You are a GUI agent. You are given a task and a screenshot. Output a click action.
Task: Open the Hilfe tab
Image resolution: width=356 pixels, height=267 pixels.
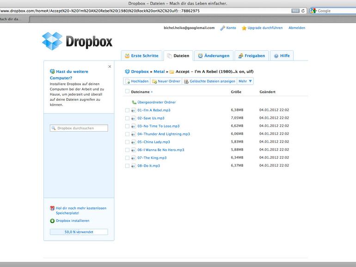[282, 55]
